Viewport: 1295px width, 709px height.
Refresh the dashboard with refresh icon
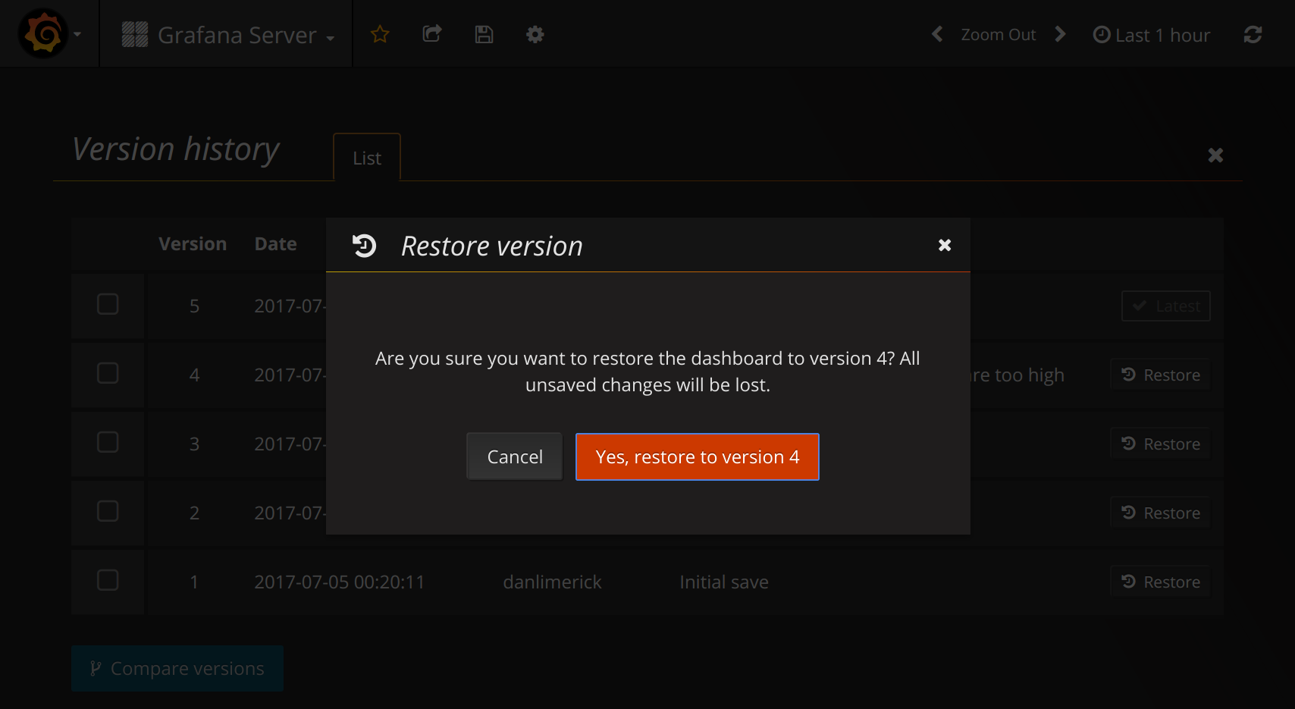tap(1253, 35)
